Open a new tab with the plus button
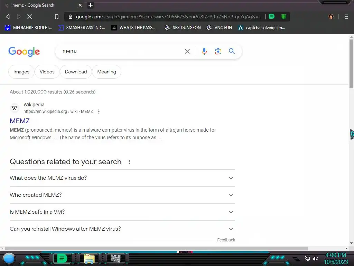The height and width of the screenshot is (266, 354). tap(91, 5)
